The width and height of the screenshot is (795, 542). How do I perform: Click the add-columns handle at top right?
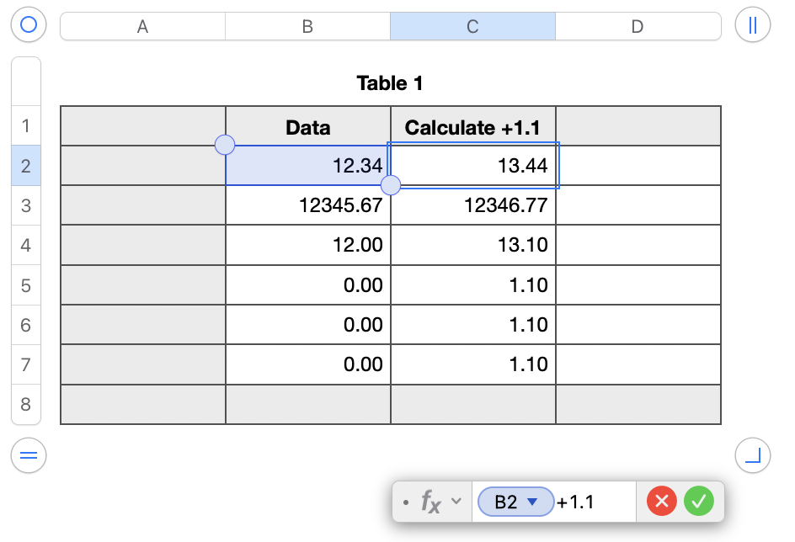click(x=752, y=24)
